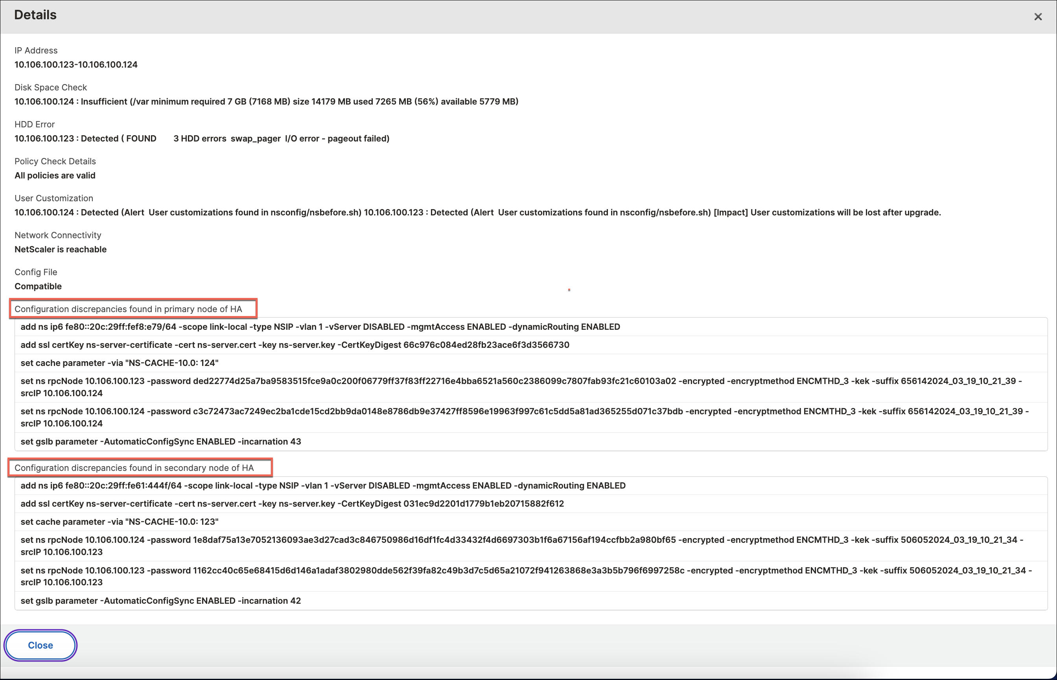Select the cache parameter NS-CACHE-10.0: 123 row
Viewport: 1057px width, 680px height.
coord(531,522)
